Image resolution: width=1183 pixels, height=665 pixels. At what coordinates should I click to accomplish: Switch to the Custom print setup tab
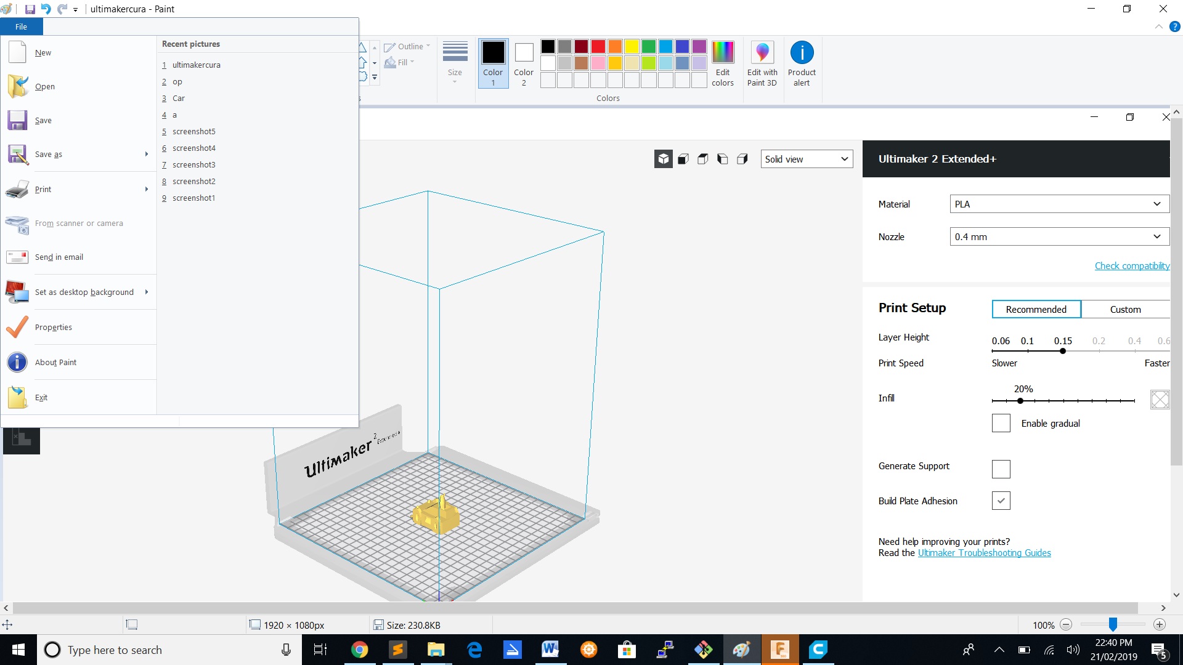1125,310
